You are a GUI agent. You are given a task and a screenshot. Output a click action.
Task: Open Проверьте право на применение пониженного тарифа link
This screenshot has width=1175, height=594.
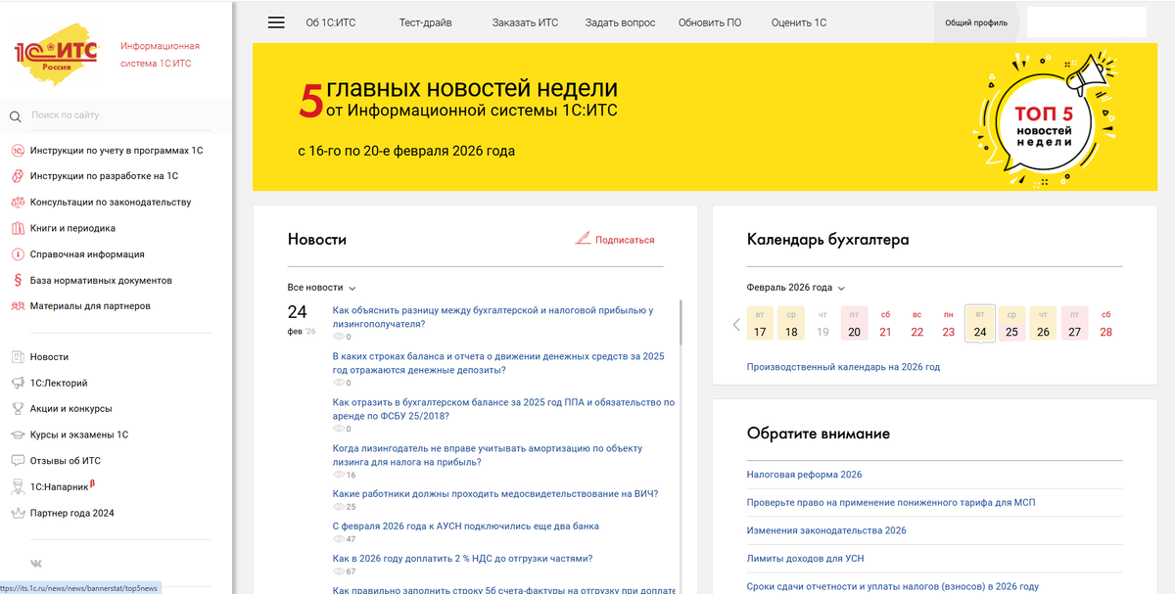pos(891,503)
